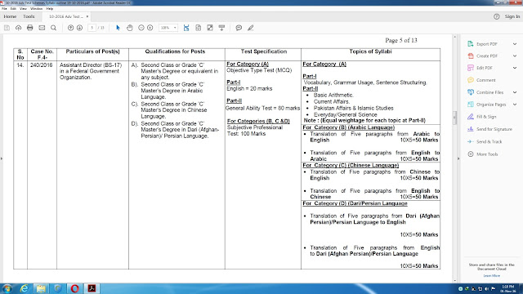This screenshot has width=523, height=294.
Task: Open the File menu
Action: [x=4, y=9]
